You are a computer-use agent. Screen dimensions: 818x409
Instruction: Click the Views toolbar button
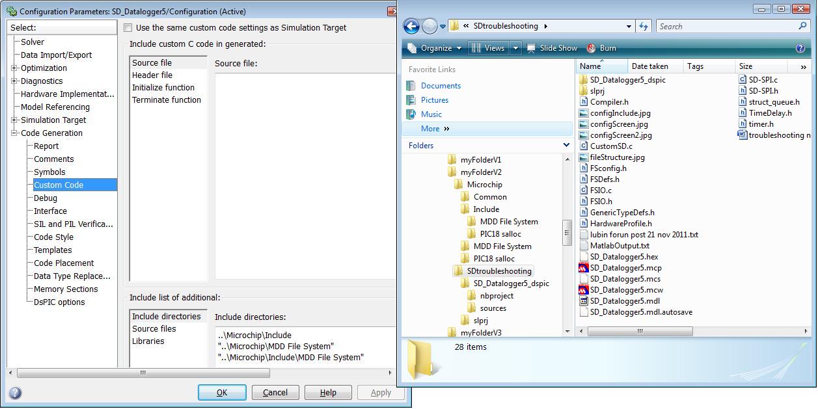[487, 48]
